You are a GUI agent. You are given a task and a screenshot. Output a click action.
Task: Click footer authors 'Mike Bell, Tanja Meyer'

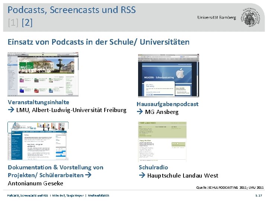tap(68, 195)
